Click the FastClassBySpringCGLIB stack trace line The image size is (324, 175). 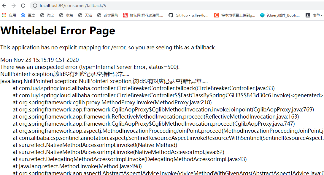tap(168, 95)
